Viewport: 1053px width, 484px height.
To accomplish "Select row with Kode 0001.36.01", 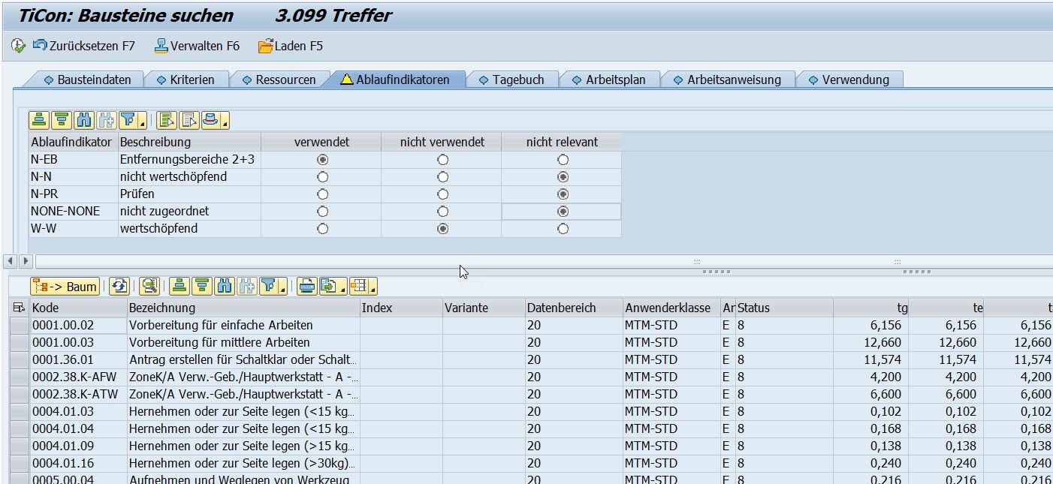I will point(19,359).
